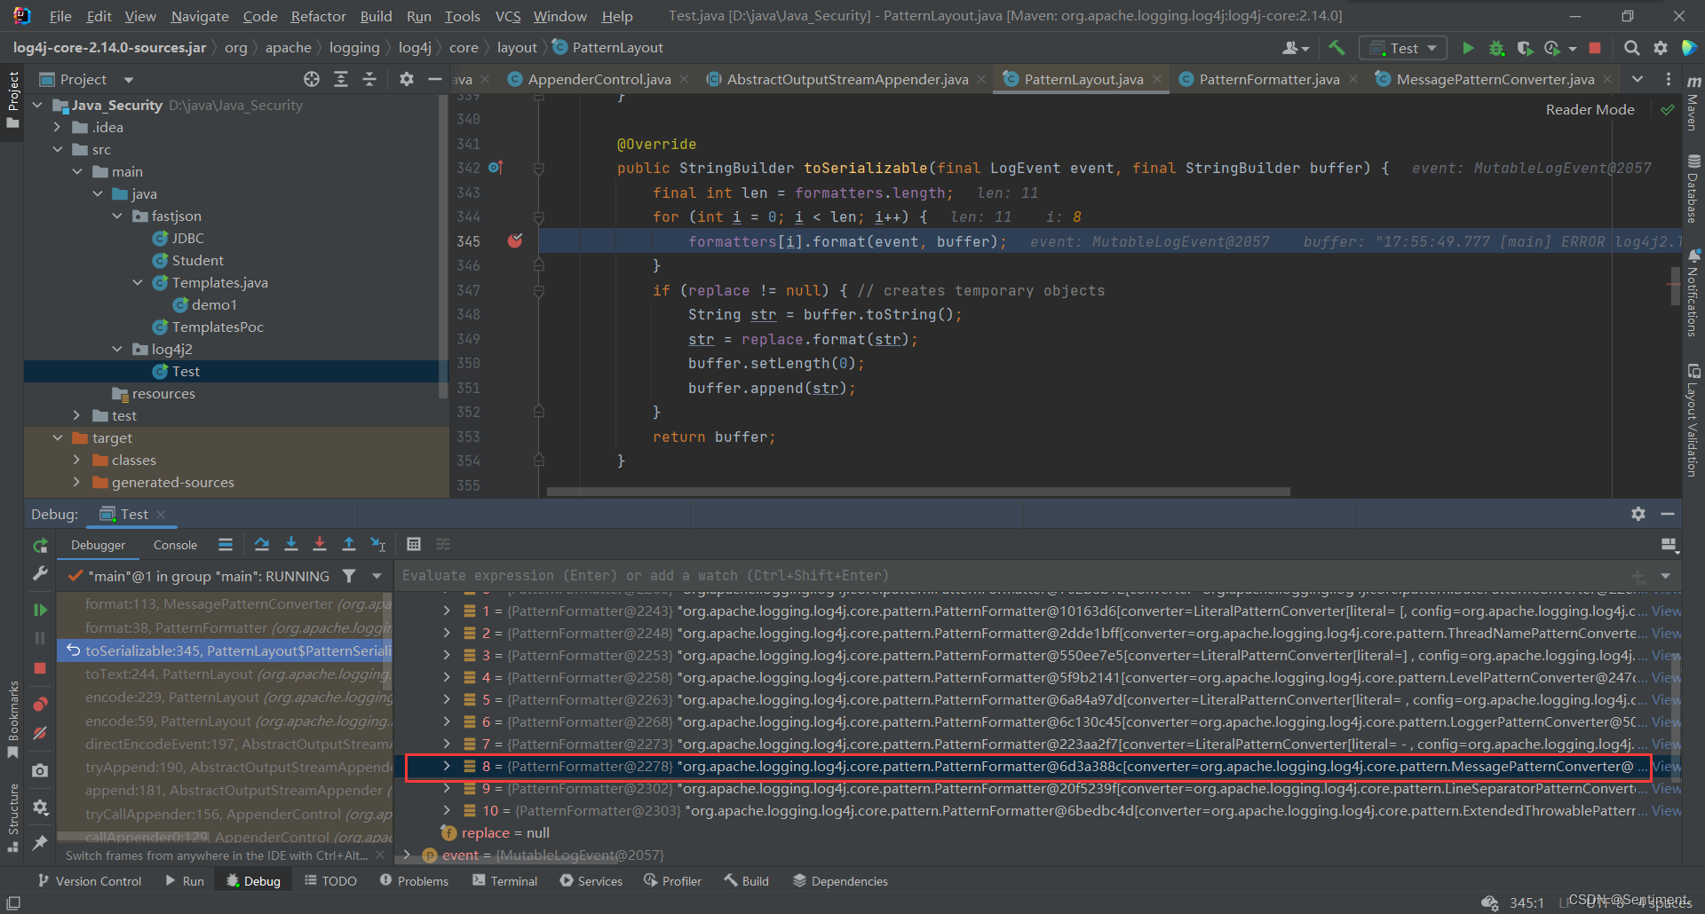Pause program in the debug sidebar

[40, 639]
